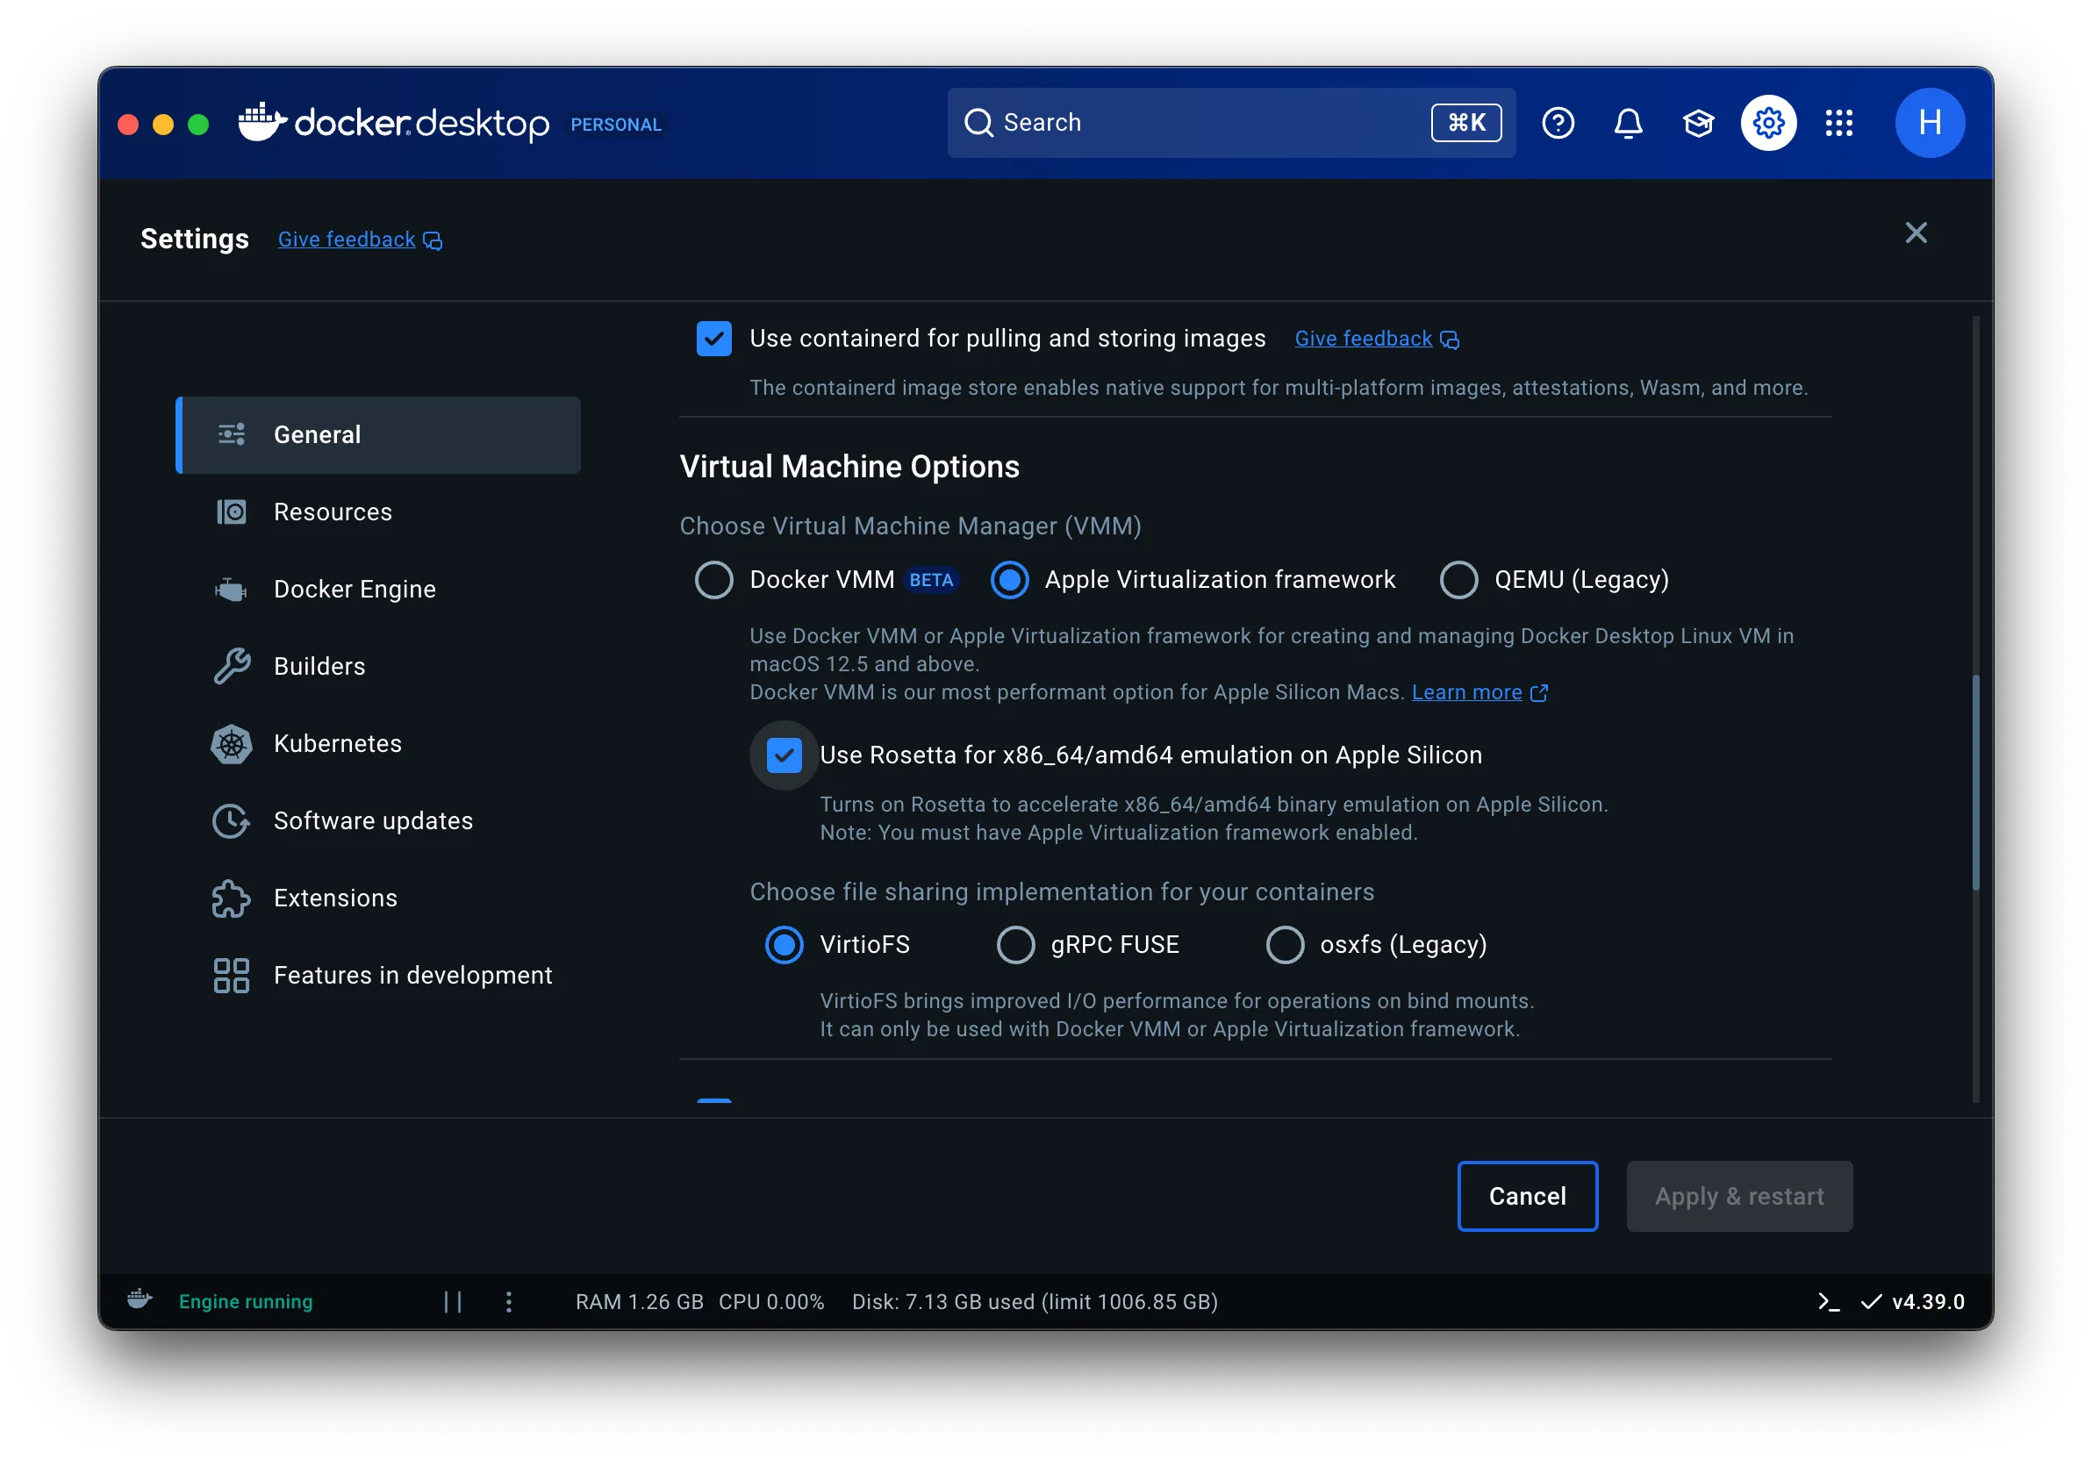Pause the engine from status bar
This screenshot has height=1460, width=2092.
click(453, 1301)
